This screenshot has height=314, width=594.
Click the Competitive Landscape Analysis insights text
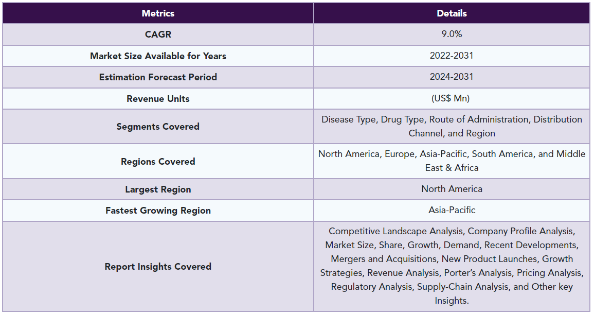click(x=452, y=266)
